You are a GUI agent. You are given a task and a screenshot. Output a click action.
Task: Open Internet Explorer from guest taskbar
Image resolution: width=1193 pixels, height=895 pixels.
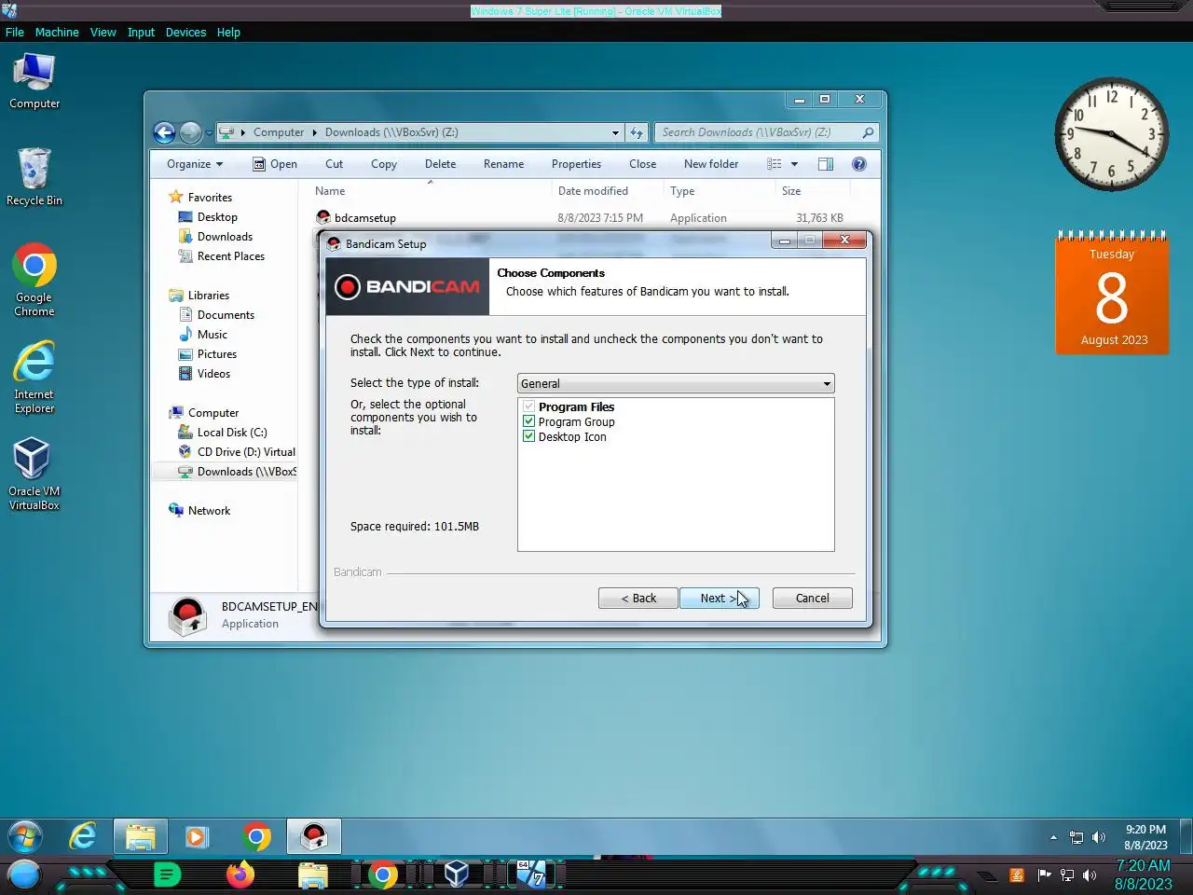[83, 836]
